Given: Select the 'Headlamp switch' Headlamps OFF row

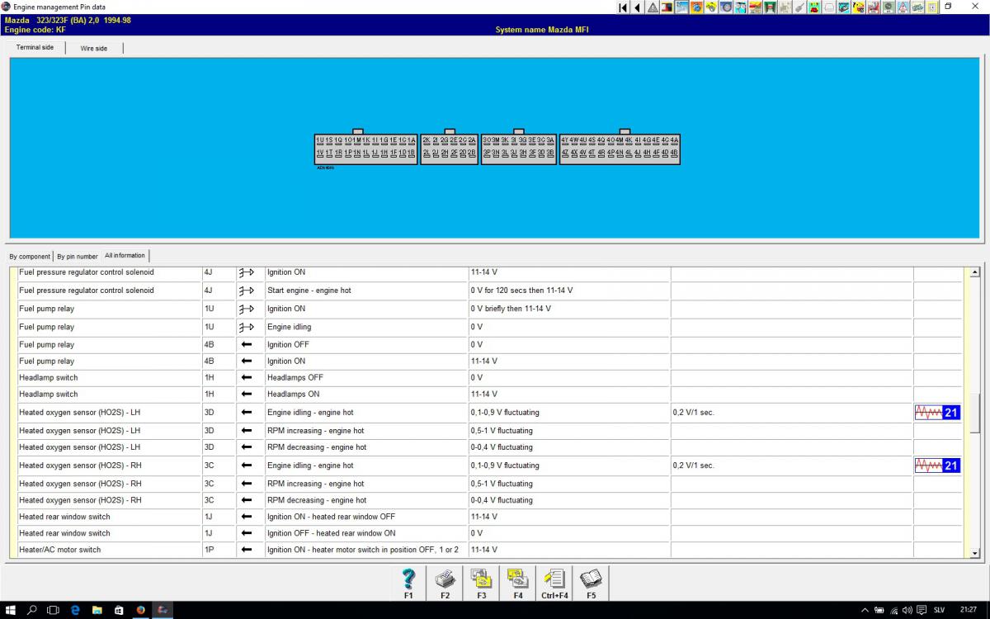Looking at the screenshot, I should tap(490, 378).
